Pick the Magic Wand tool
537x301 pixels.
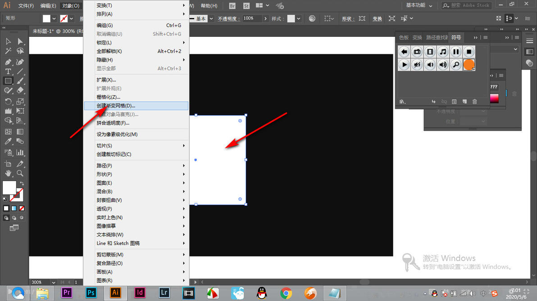point(8,51)
